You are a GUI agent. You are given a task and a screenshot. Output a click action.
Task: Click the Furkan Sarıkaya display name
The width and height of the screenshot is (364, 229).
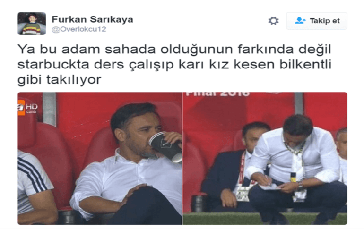point(92,19)
